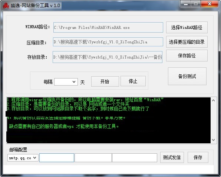
Task: Click the console line starting 3.存放目录
Action: coord(78,108)
